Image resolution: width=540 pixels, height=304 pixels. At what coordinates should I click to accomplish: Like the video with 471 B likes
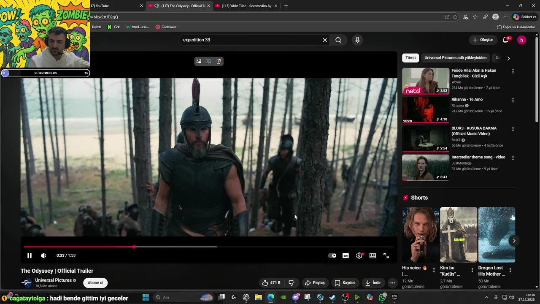[271, 283]
